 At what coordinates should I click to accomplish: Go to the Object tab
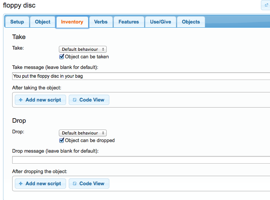(x=43, y=22)
